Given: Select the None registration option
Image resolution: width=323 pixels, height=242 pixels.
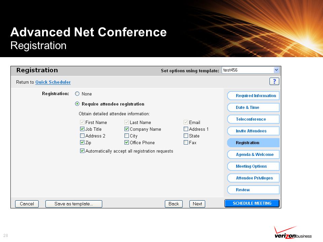Looking at the screenshot, I should pyautogui.click(x=77, y=94).
